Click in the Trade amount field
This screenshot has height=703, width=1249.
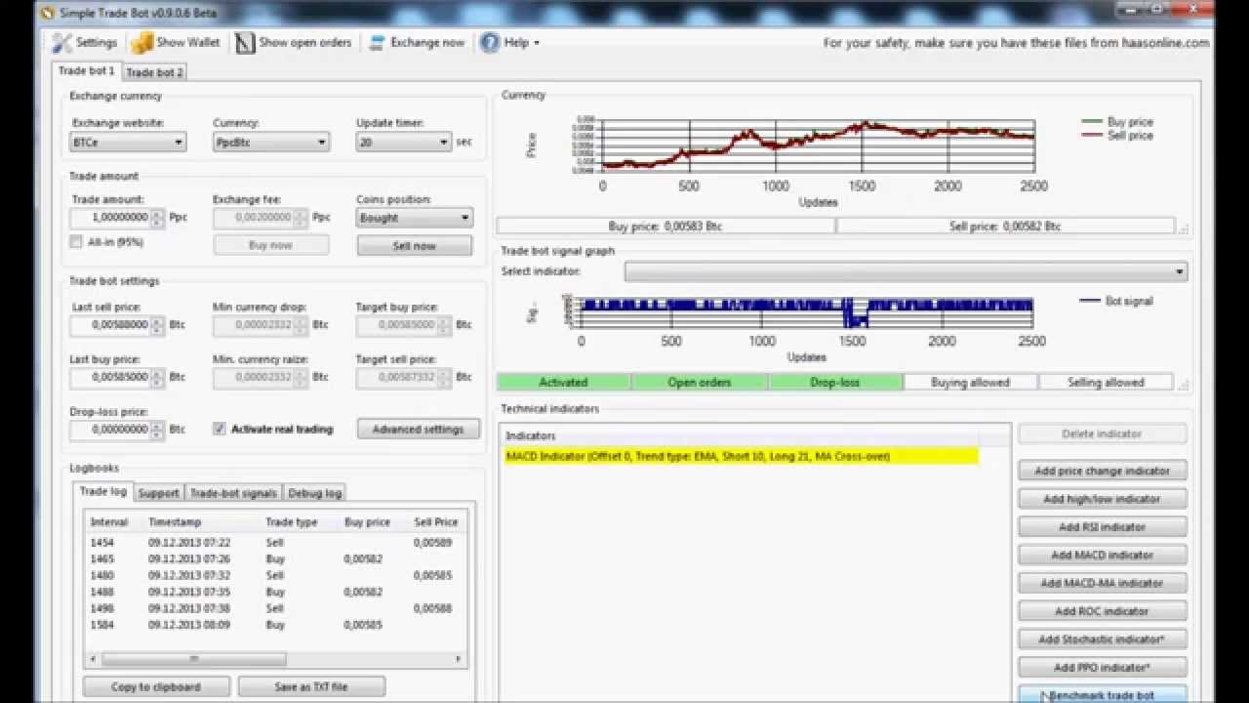(x=109, y=218)
